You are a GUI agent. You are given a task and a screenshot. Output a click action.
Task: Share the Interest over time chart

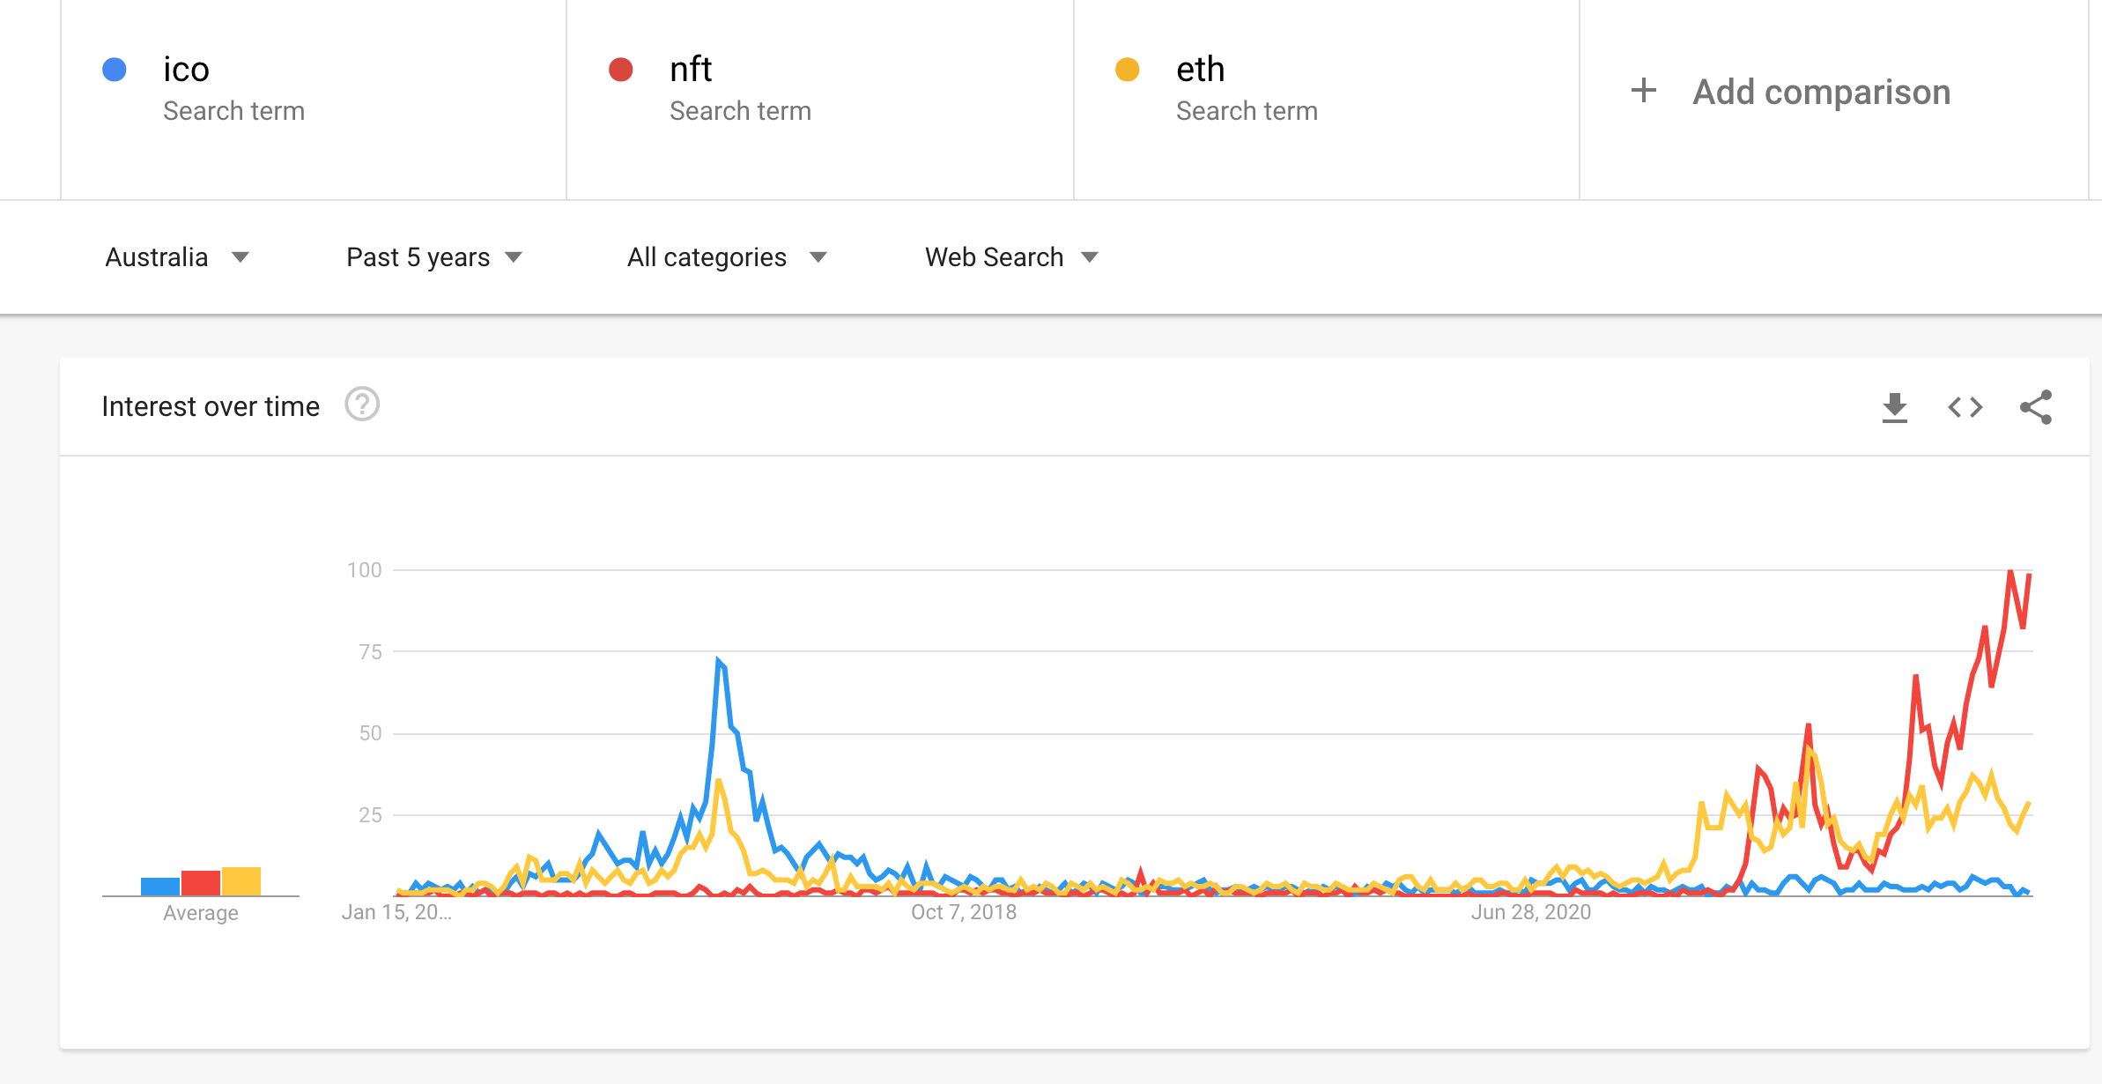(x=2036, y=407)
